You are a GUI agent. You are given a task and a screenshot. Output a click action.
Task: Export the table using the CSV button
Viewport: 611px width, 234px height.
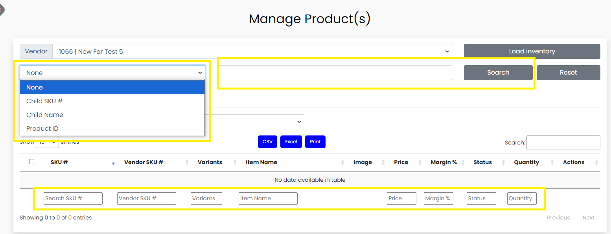[x=267, y=142]
